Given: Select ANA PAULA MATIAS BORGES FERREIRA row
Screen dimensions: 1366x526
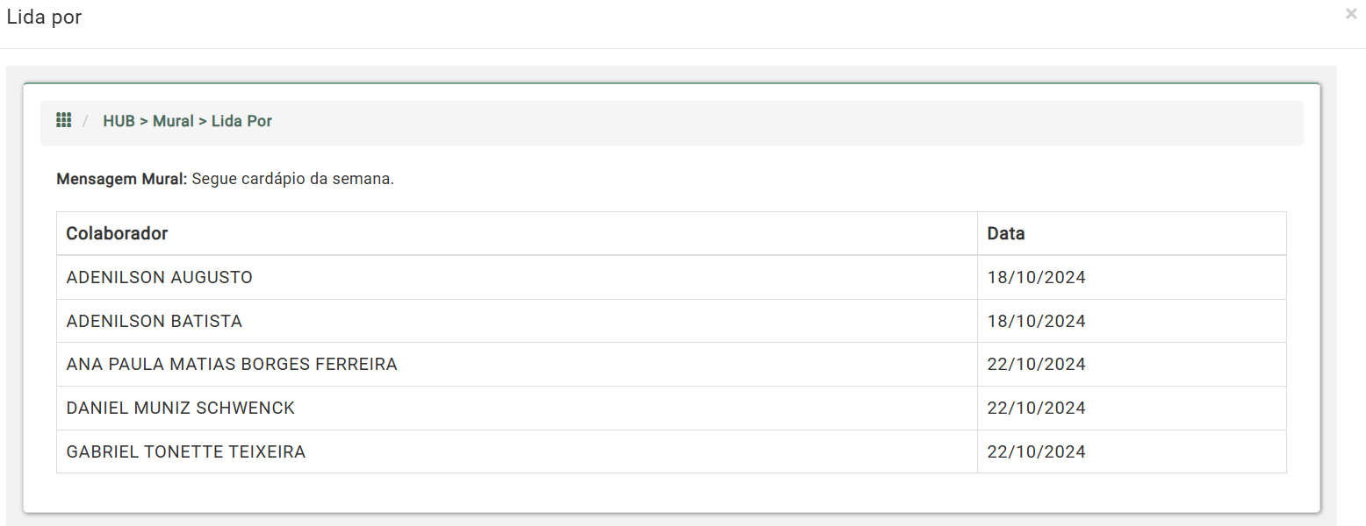Looking at the screenshot, I should tap(672, 364).
